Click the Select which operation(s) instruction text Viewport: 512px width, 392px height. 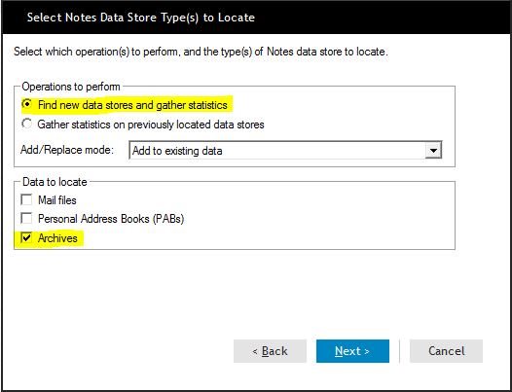tap(201, 52)
